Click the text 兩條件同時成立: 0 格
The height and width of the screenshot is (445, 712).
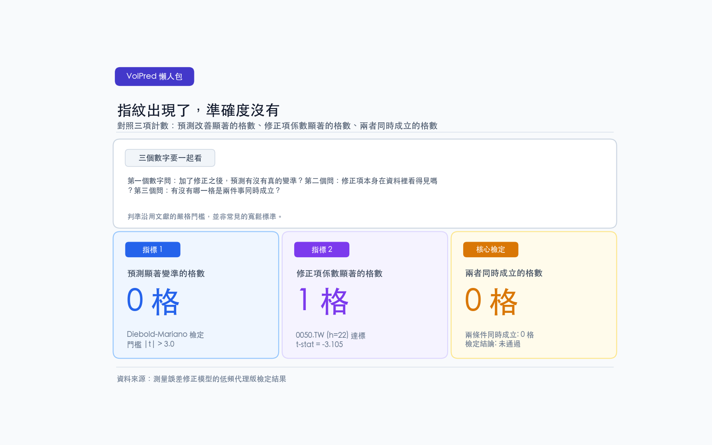pos(499,335)
